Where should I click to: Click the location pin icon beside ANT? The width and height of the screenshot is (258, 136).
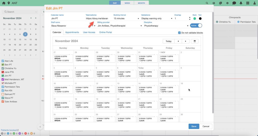coord(9,3)
